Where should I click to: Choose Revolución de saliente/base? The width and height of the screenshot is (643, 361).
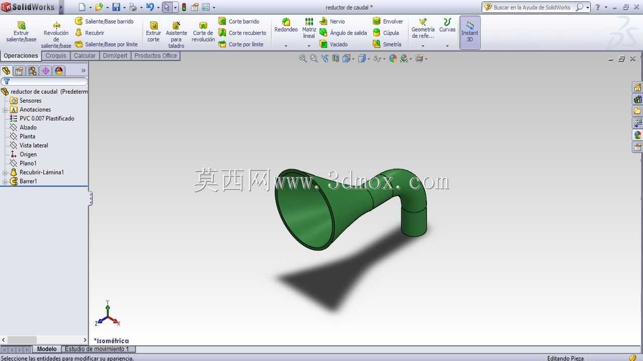56,35
